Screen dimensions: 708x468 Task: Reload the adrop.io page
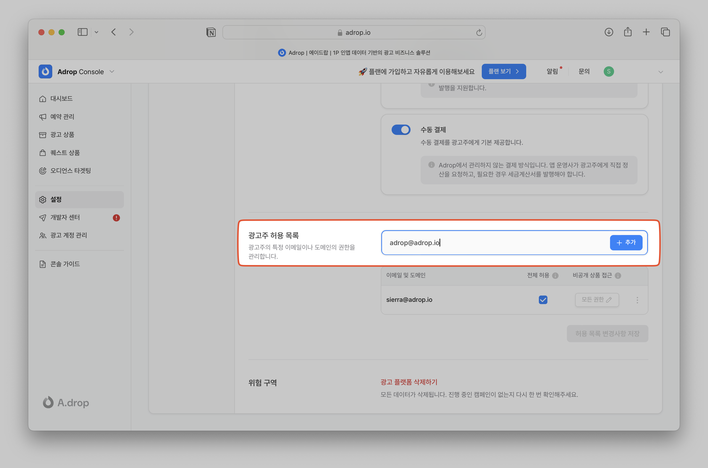tap(479, 33)
